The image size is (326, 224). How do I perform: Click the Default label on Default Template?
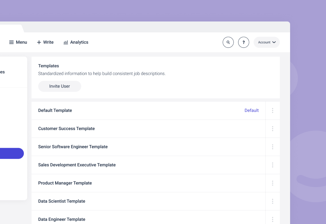click(252, 110)
